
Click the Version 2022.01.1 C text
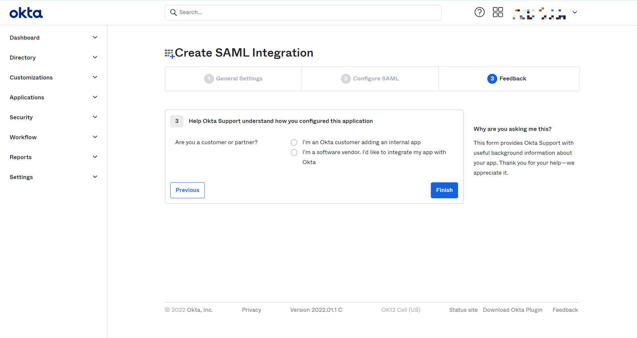316,310
